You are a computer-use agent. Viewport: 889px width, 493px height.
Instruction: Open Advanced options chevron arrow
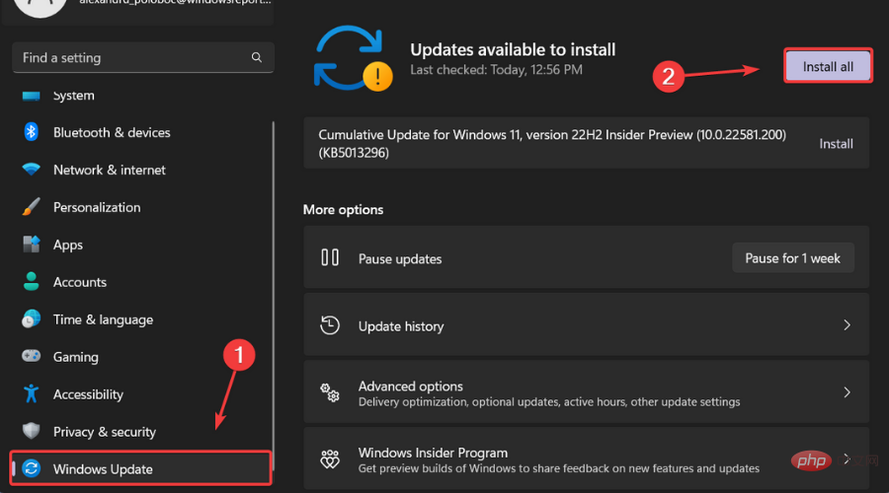coord(847,392)
